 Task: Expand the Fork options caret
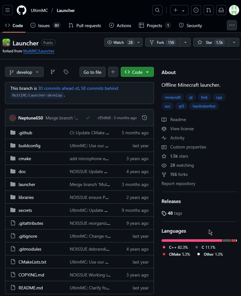(185, 42)
